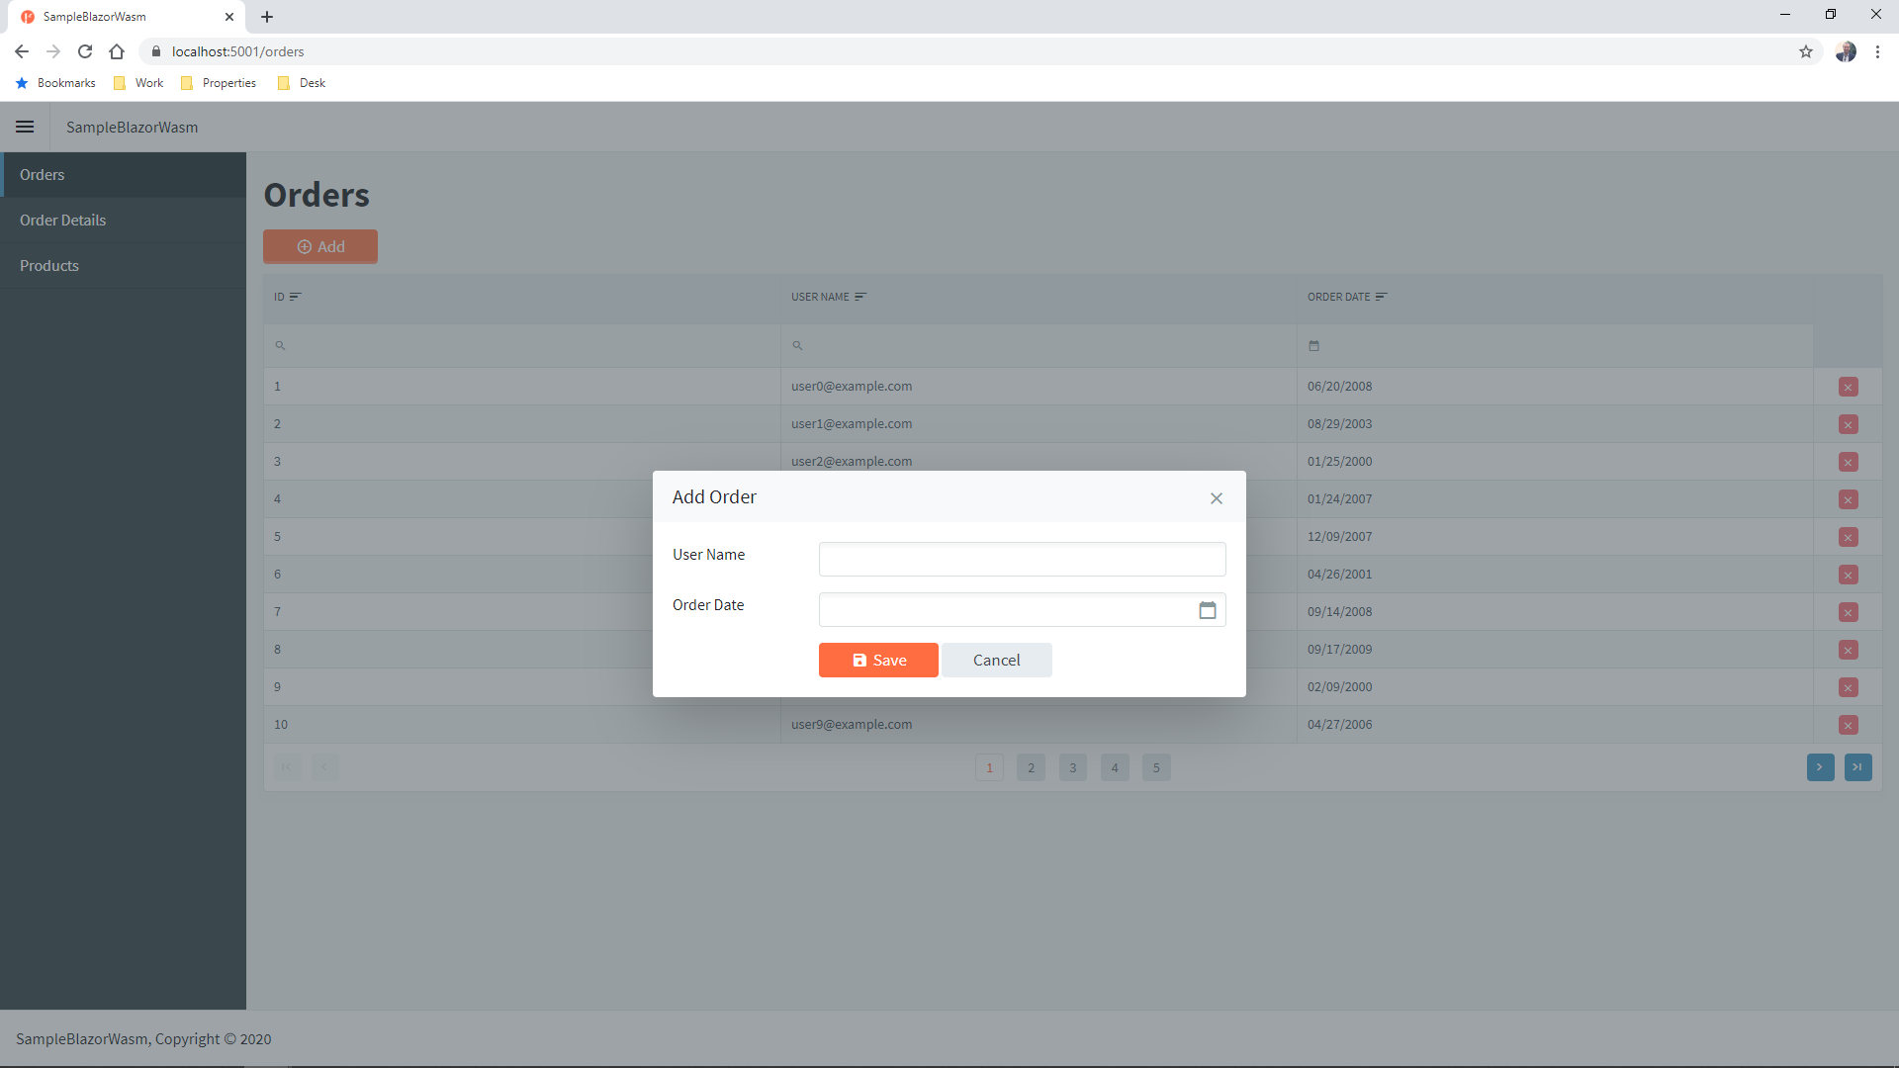1899x1068 pixels.
Task: Sort the grid by Order Date column
Action: 1347,297
